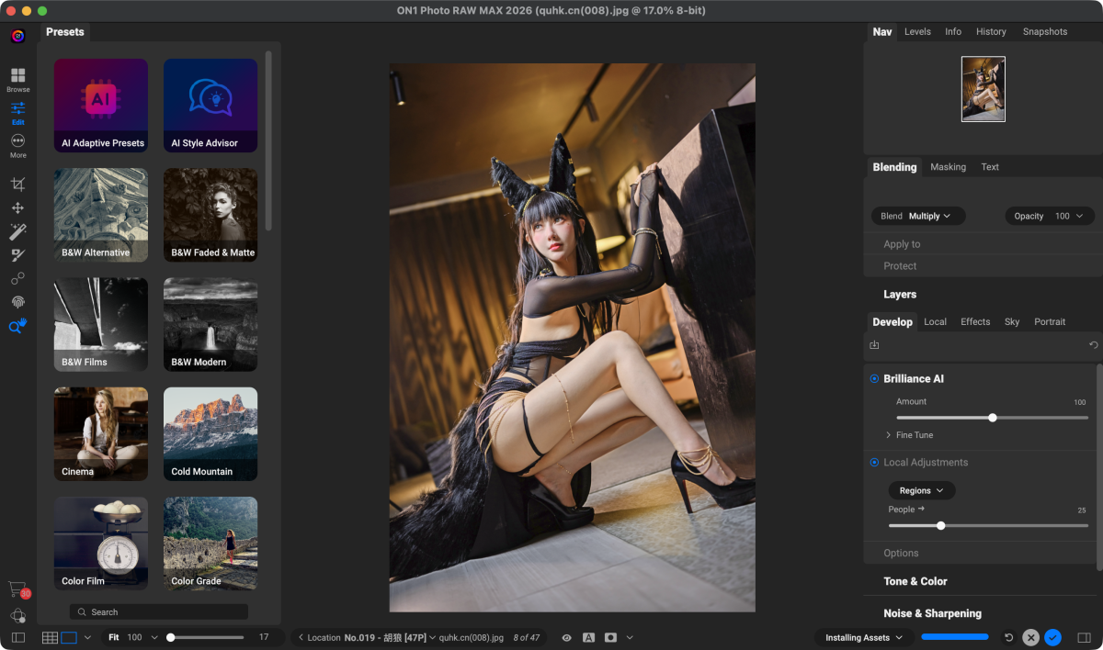Pick the magic wand retouch tool
The image size is (1103, 650).
pos(17,231)
